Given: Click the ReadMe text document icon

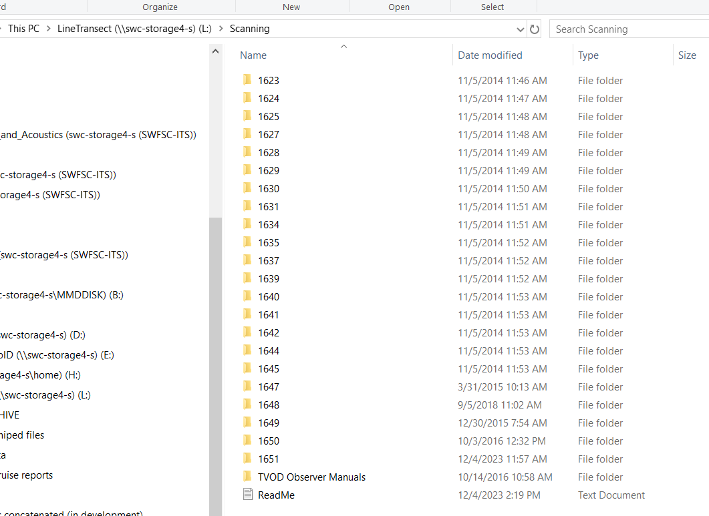Looking at the screenshot, I should 247,495.
